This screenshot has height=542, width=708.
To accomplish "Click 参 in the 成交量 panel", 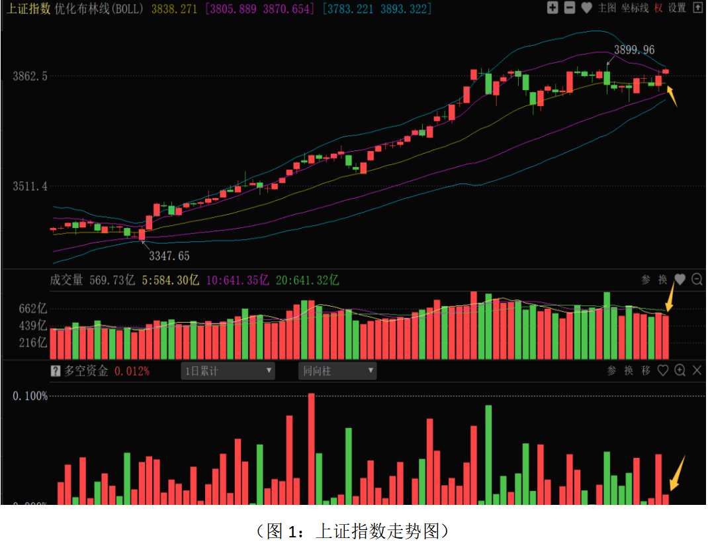I will [646, 280].
